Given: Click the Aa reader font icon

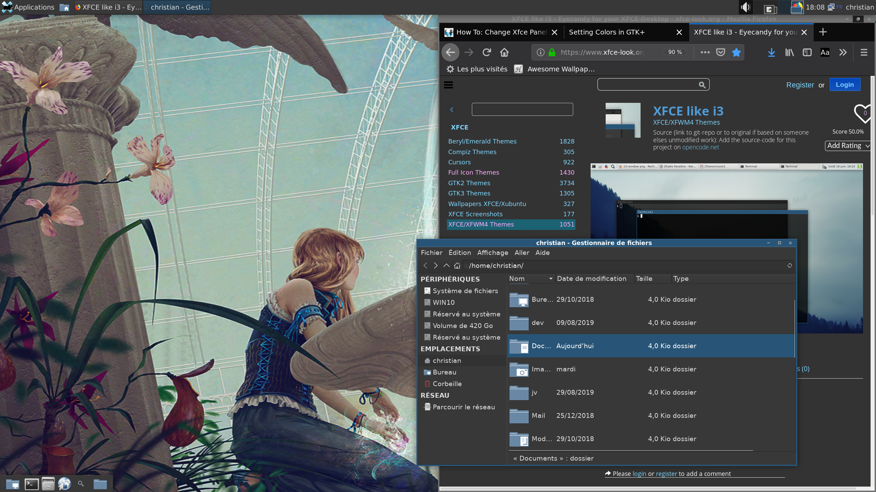Looking at the screenshot, I should point(825,52).
